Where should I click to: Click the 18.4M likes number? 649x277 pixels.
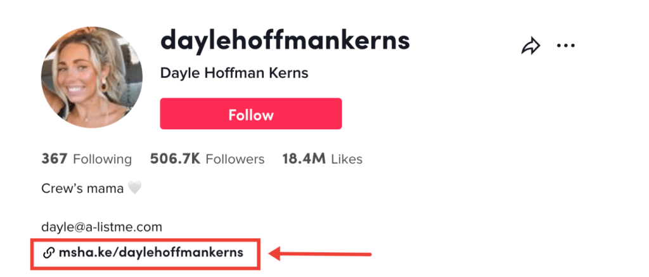305,158
